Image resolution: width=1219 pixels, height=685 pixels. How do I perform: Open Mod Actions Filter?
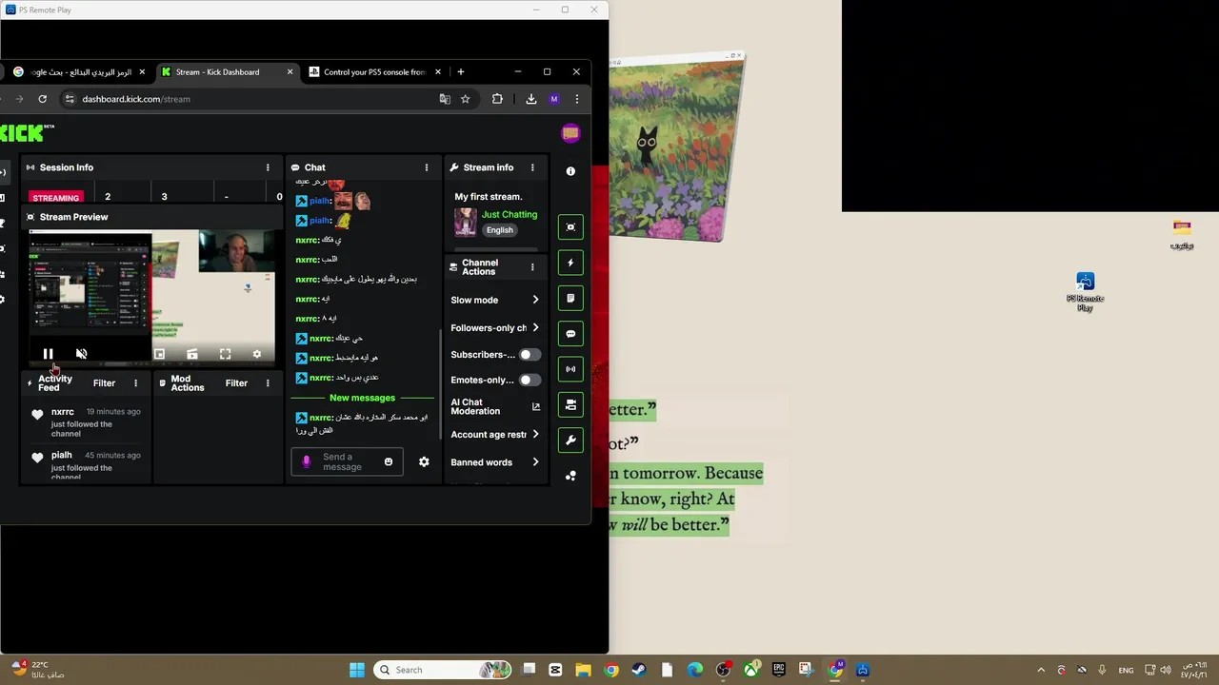coord(236,383)
